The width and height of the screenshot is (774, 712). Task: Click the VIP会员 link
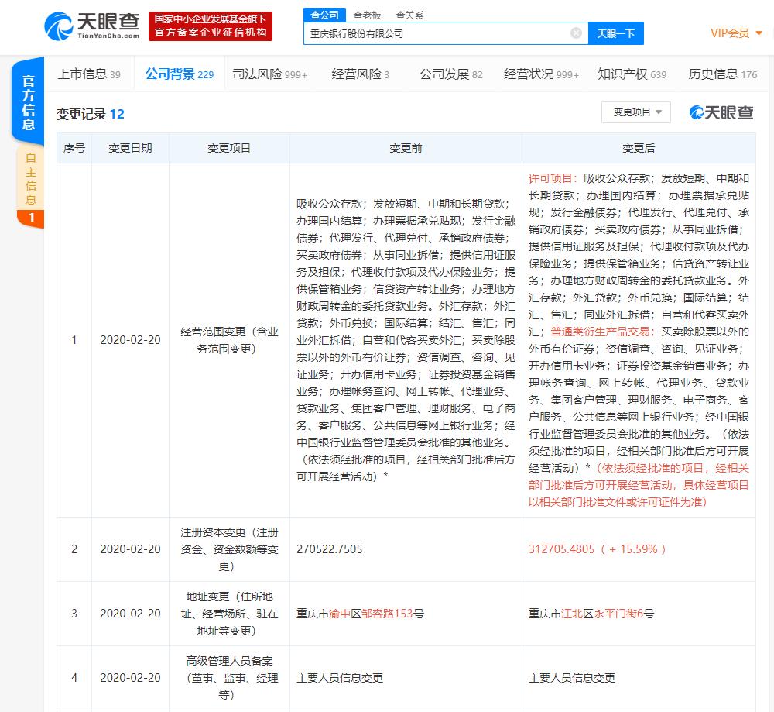(730, 33)
